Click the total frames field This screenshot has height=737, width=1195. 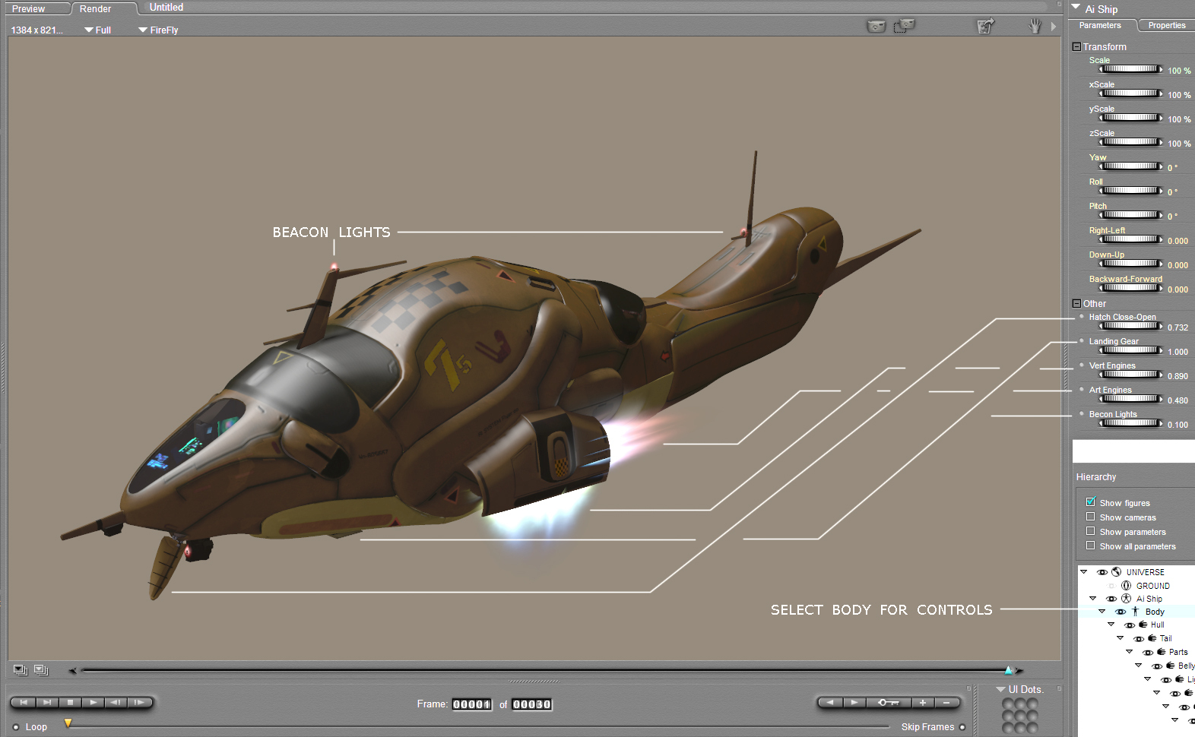click(x=532, y=704)
